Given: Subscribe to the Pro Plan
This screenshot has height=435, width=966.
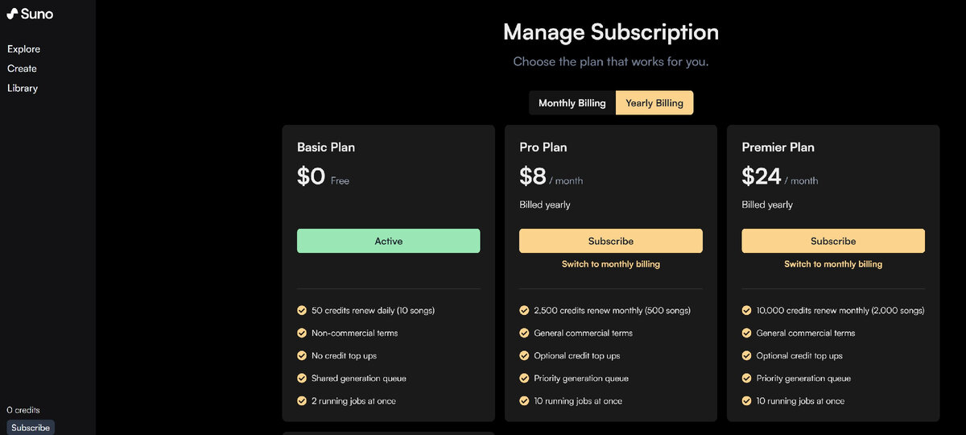Looking at the screenshot, I should (611, 241).
